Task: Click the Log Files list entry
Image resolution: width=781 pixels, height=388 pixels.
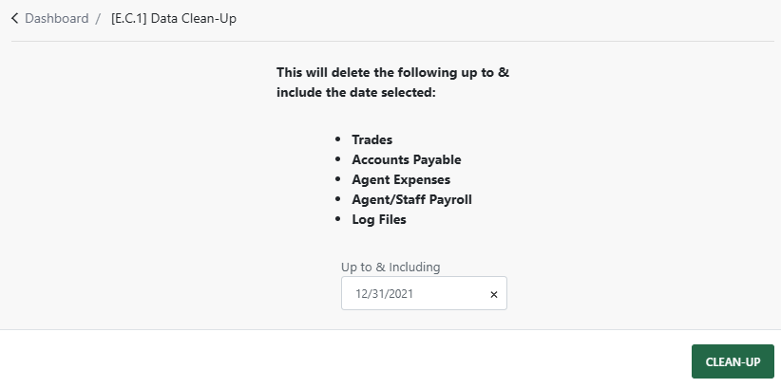Action: pos(379,219)
